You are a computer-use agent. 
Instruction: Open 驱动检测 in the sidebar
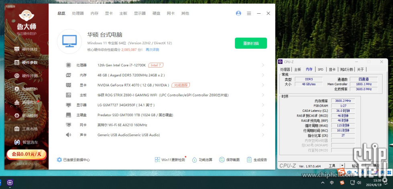[x=26, y=116]
